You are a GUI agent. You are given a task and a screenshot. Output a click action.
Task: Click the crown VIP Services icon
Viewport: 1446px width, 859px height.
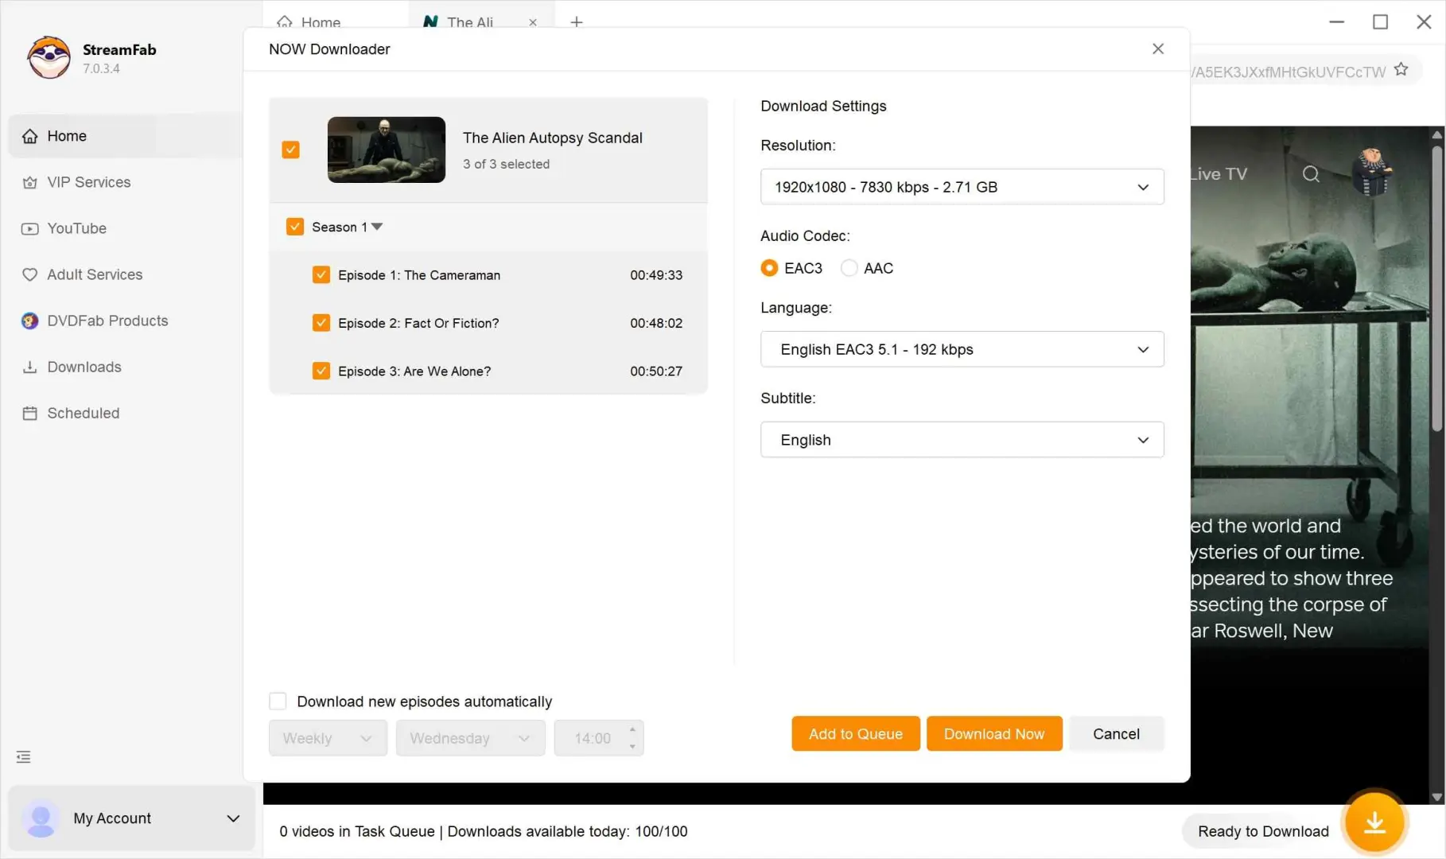[x=29, y=182]
